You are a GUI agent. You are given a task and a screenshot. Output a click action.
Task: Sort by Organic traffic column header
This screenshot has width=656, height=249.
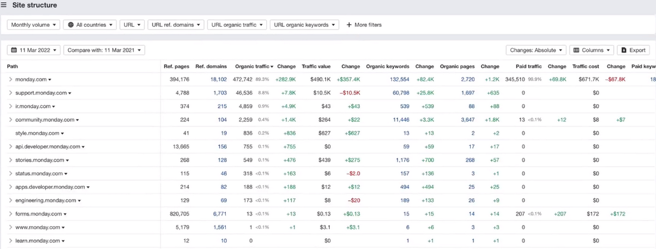254,67
